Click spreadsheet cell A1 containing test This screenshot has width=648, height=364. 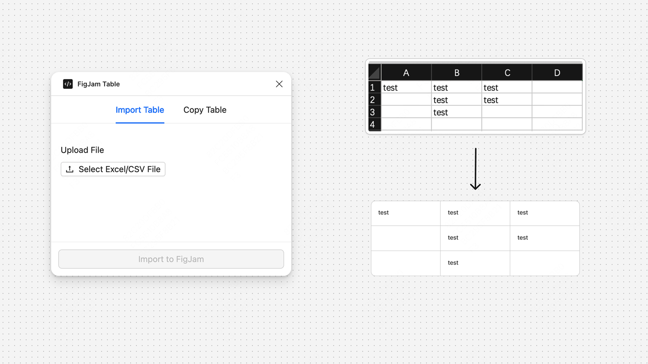(x=406, y=87)
